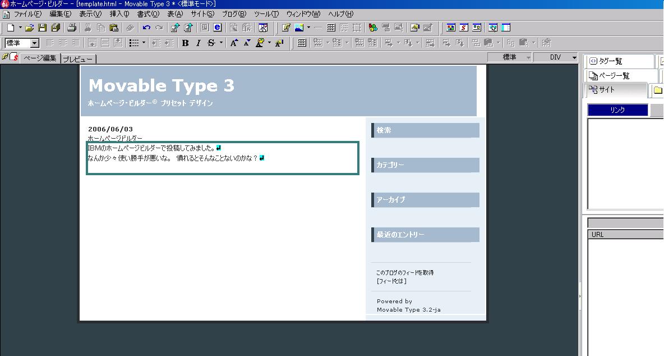Click the first publish page icon
The height and width of the screenshot is (356, 664).
click(x=175, y=28)
